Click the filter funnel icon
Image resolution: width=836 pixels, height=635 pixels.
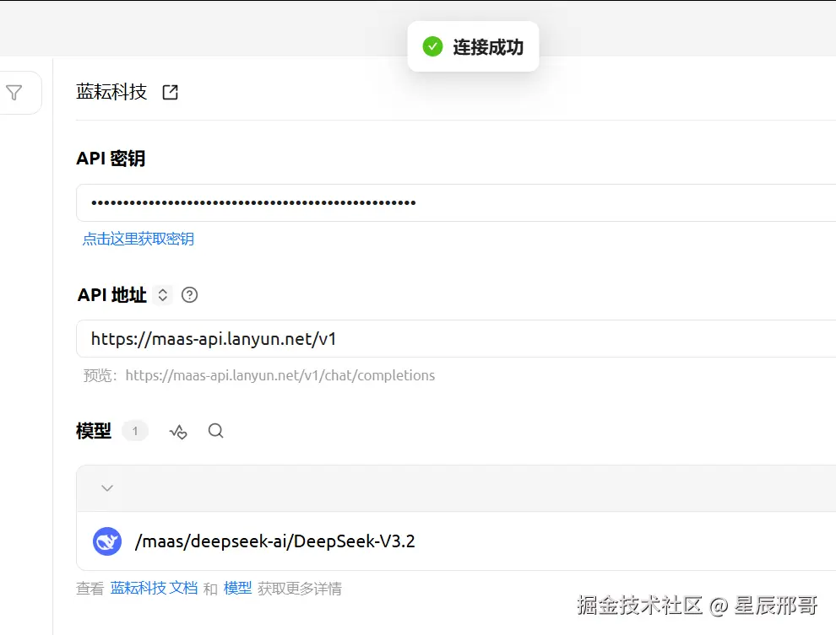coord(14,93)
